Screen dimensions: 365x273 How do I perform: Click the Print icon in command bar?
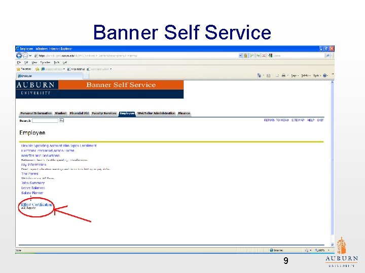[x=283, y=75]
